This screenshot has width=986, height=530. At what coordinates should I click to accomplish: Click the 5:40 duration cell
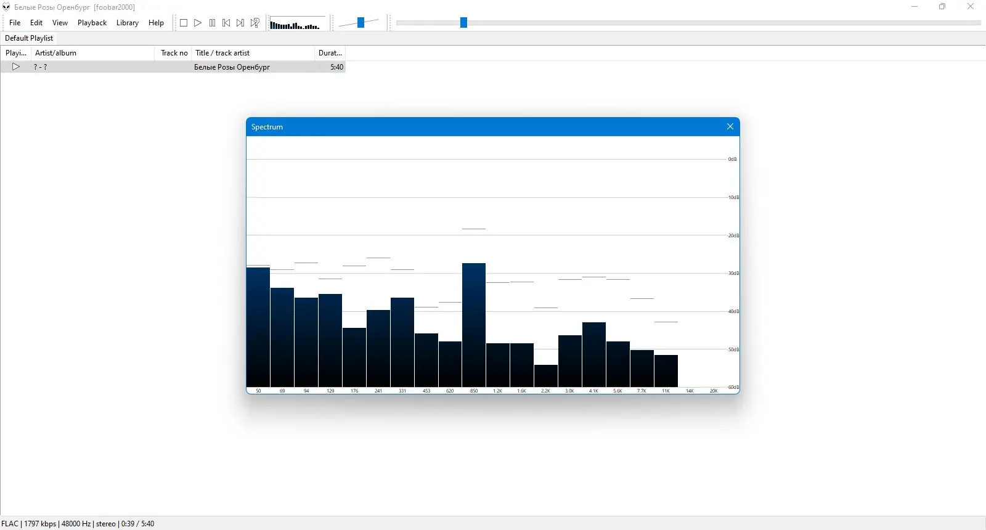click(336, 67)
